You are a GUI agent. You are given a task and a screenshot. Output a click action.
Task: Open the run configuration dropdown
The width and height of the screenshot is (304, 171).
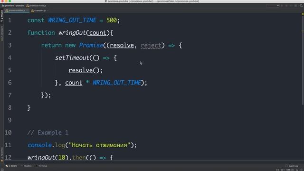coord(273,6)
